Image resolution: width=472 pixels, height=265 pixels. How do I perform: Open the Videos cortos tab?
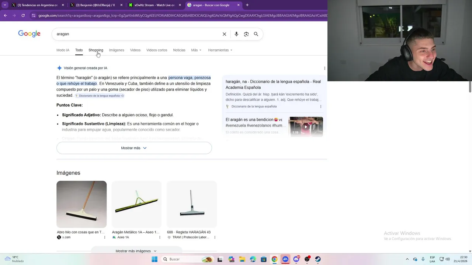[x=157, y=50]
